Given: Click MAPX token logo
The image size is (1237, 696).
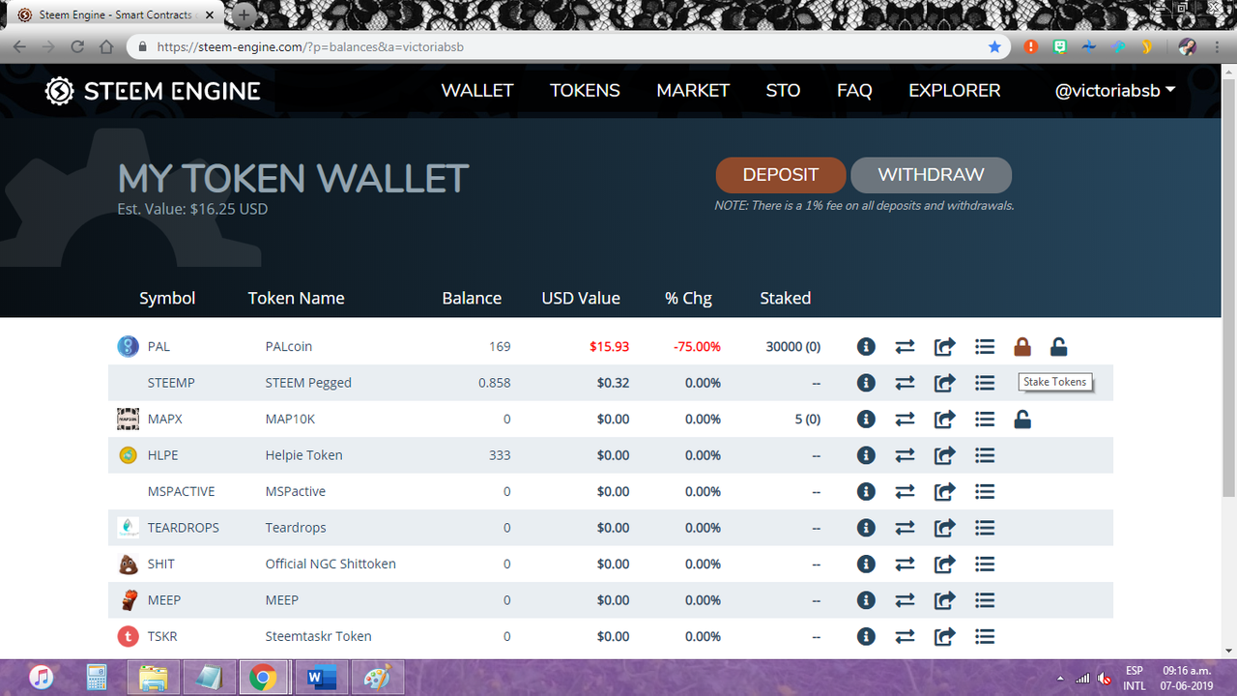Looking at the screenshot, I should [128, 419].
